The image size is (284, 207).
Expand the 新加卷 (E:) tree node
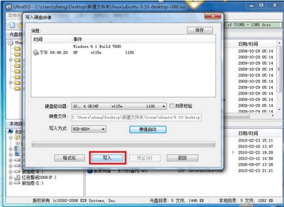[11, 171]
